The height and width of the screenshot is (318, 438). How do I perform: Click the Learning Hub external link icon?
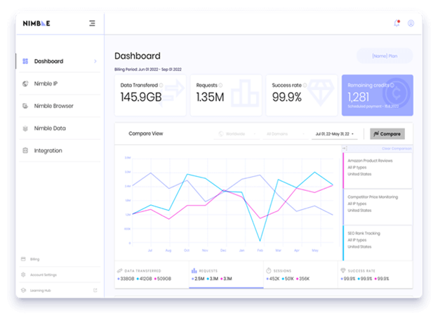click(95, 290)
